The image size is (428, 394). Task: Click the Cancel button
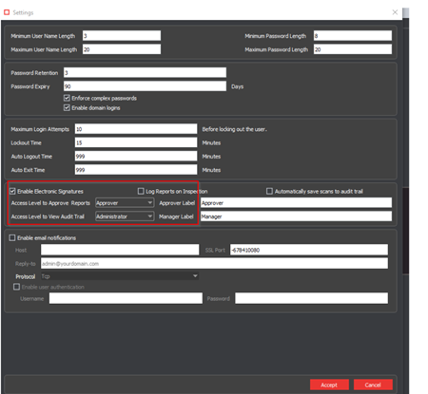(373, 385)
